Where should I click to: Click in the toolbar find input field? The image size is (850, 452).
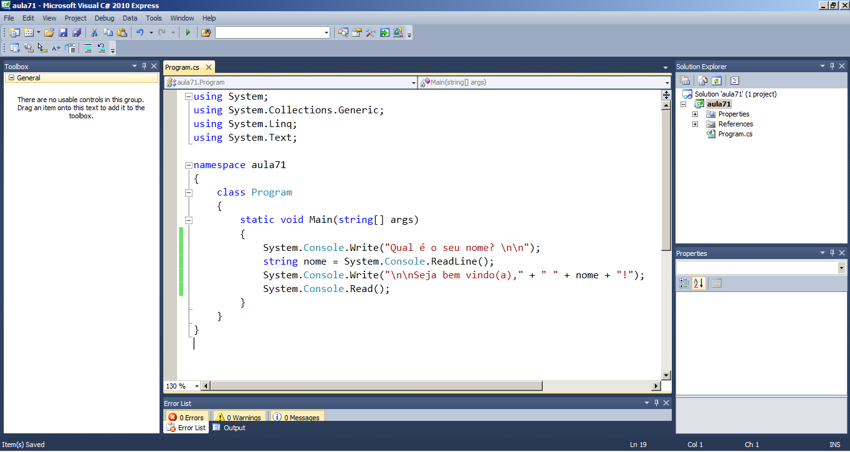269,32
